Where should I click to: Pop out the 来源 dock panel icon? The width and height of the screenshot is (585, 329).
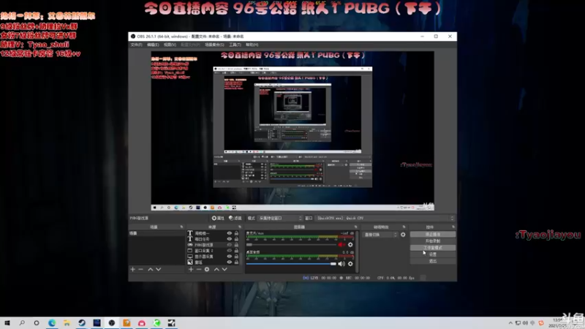(240, 227)
